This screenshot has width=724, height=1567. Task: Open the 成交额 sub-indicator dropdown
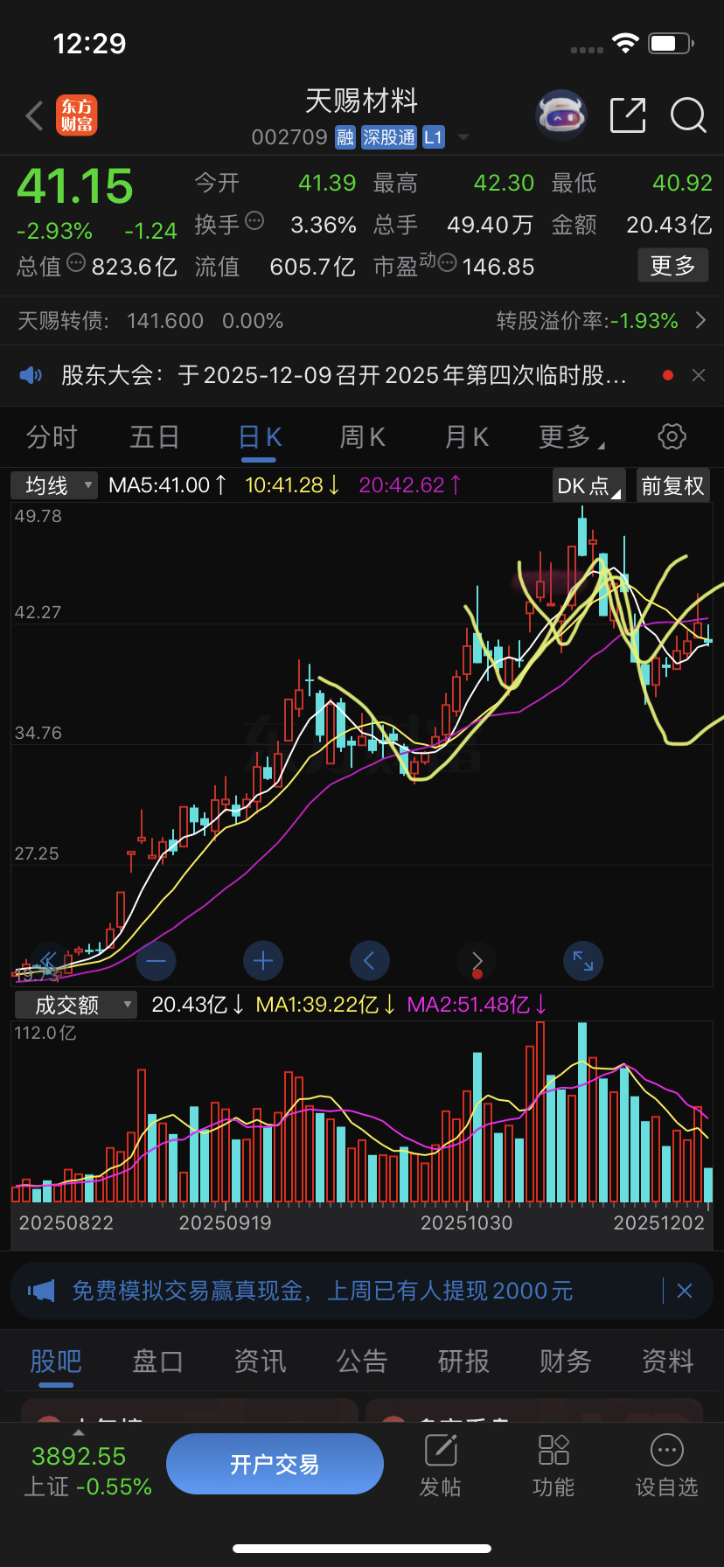click(76, 1005)
